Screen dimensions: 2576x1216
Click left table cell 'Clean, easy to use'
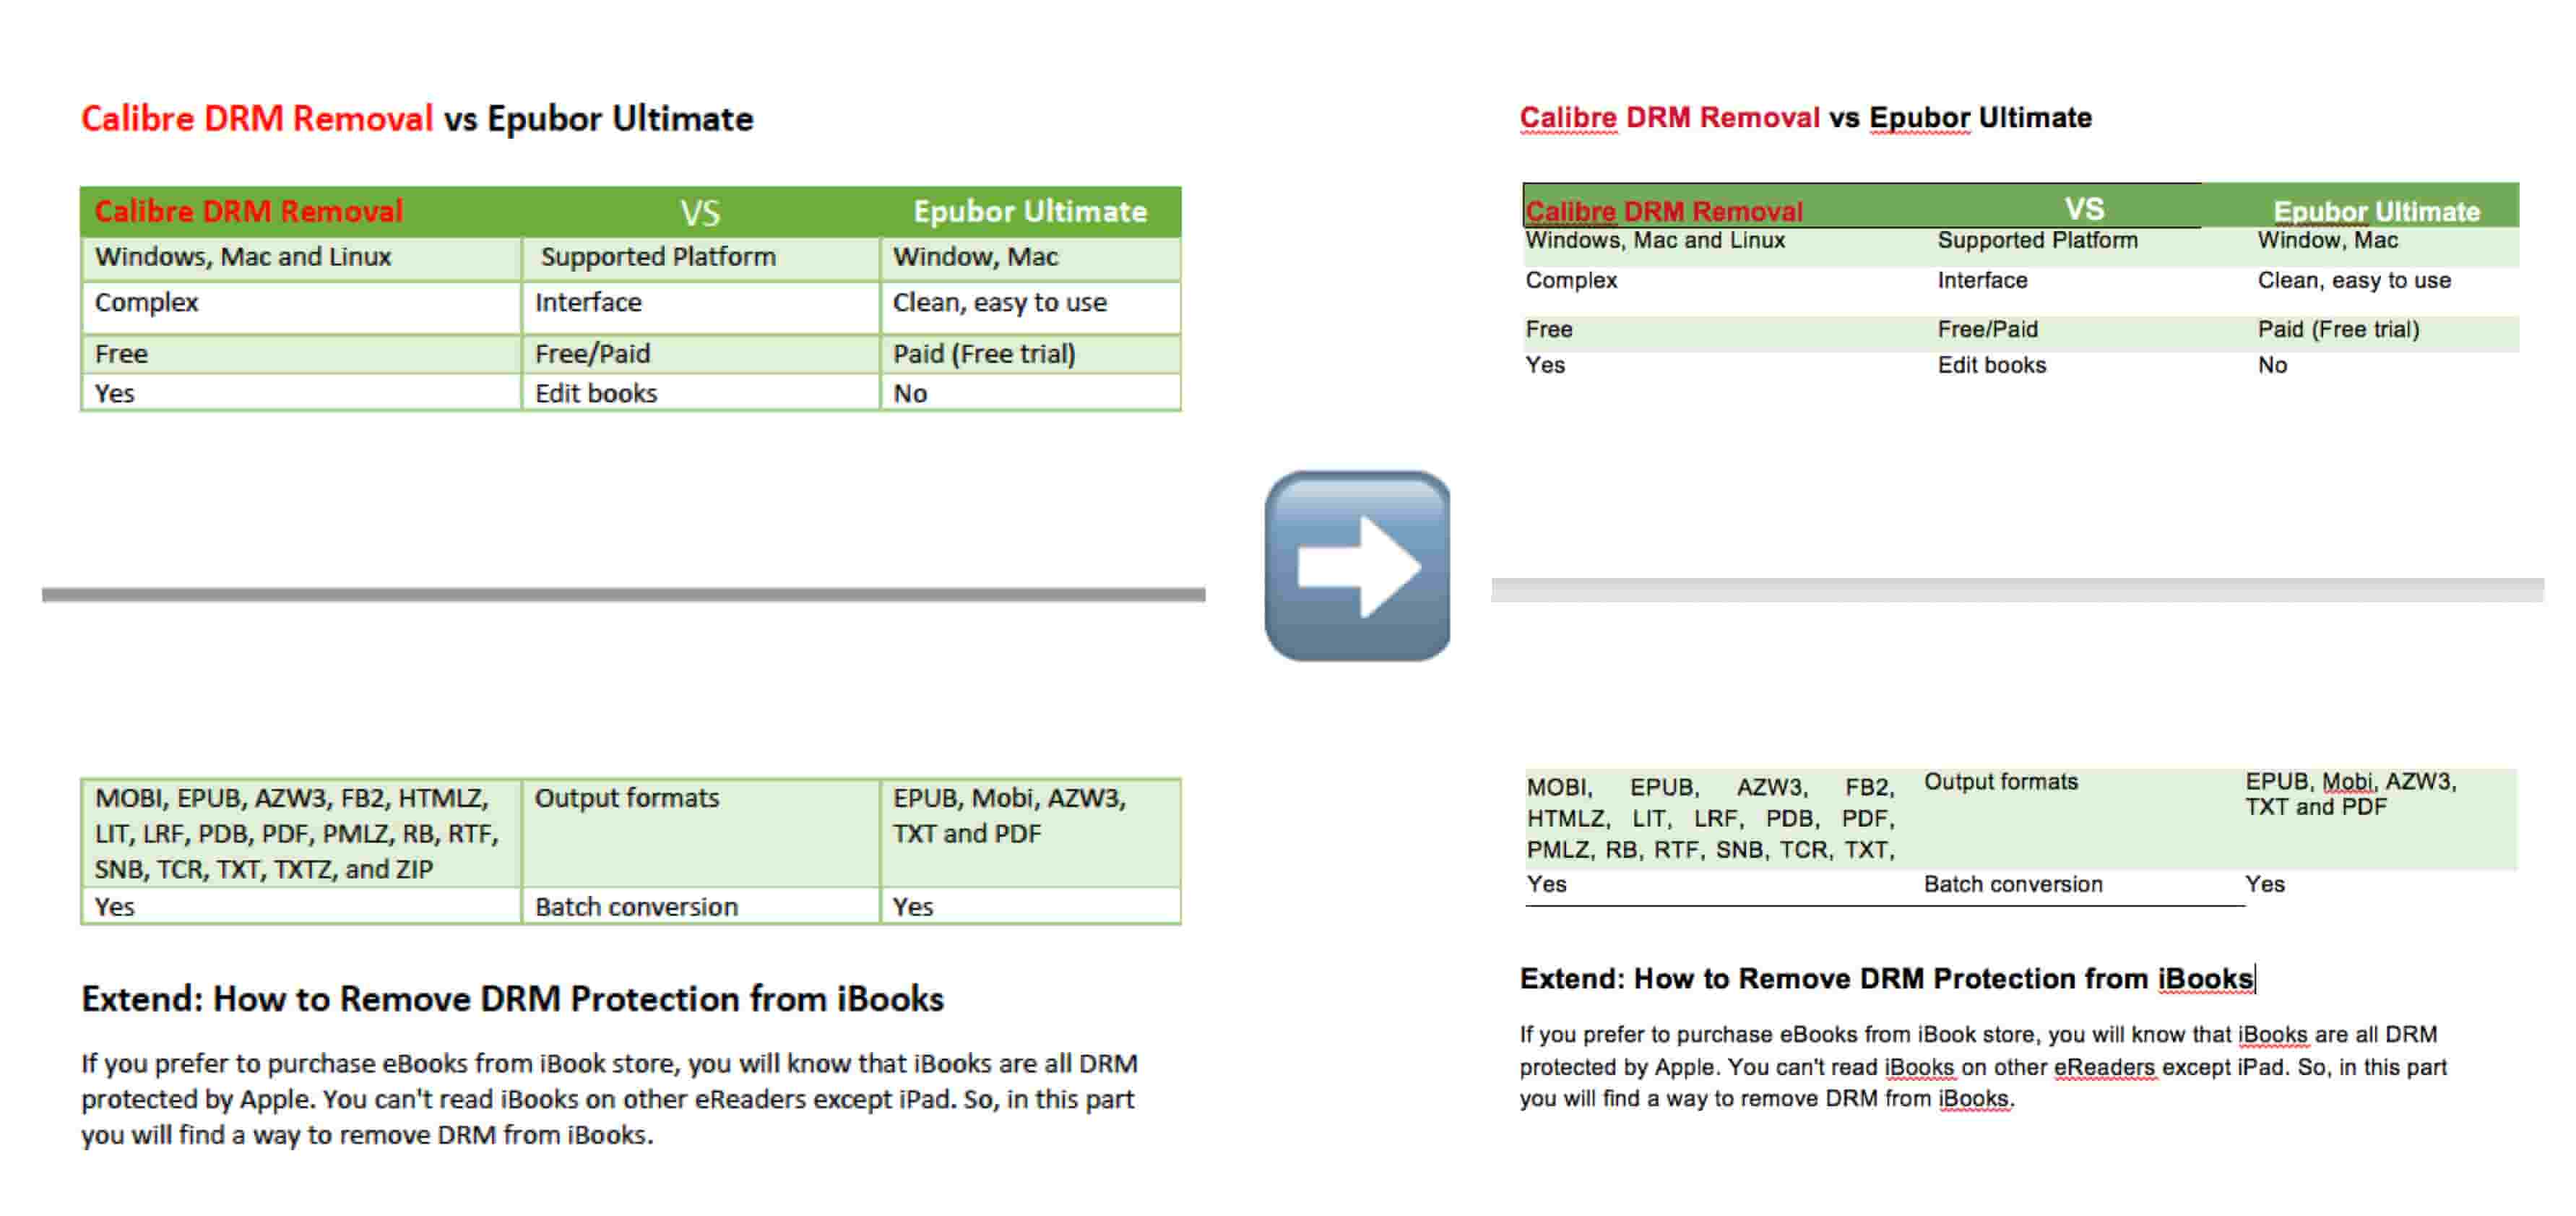(999, 302)
